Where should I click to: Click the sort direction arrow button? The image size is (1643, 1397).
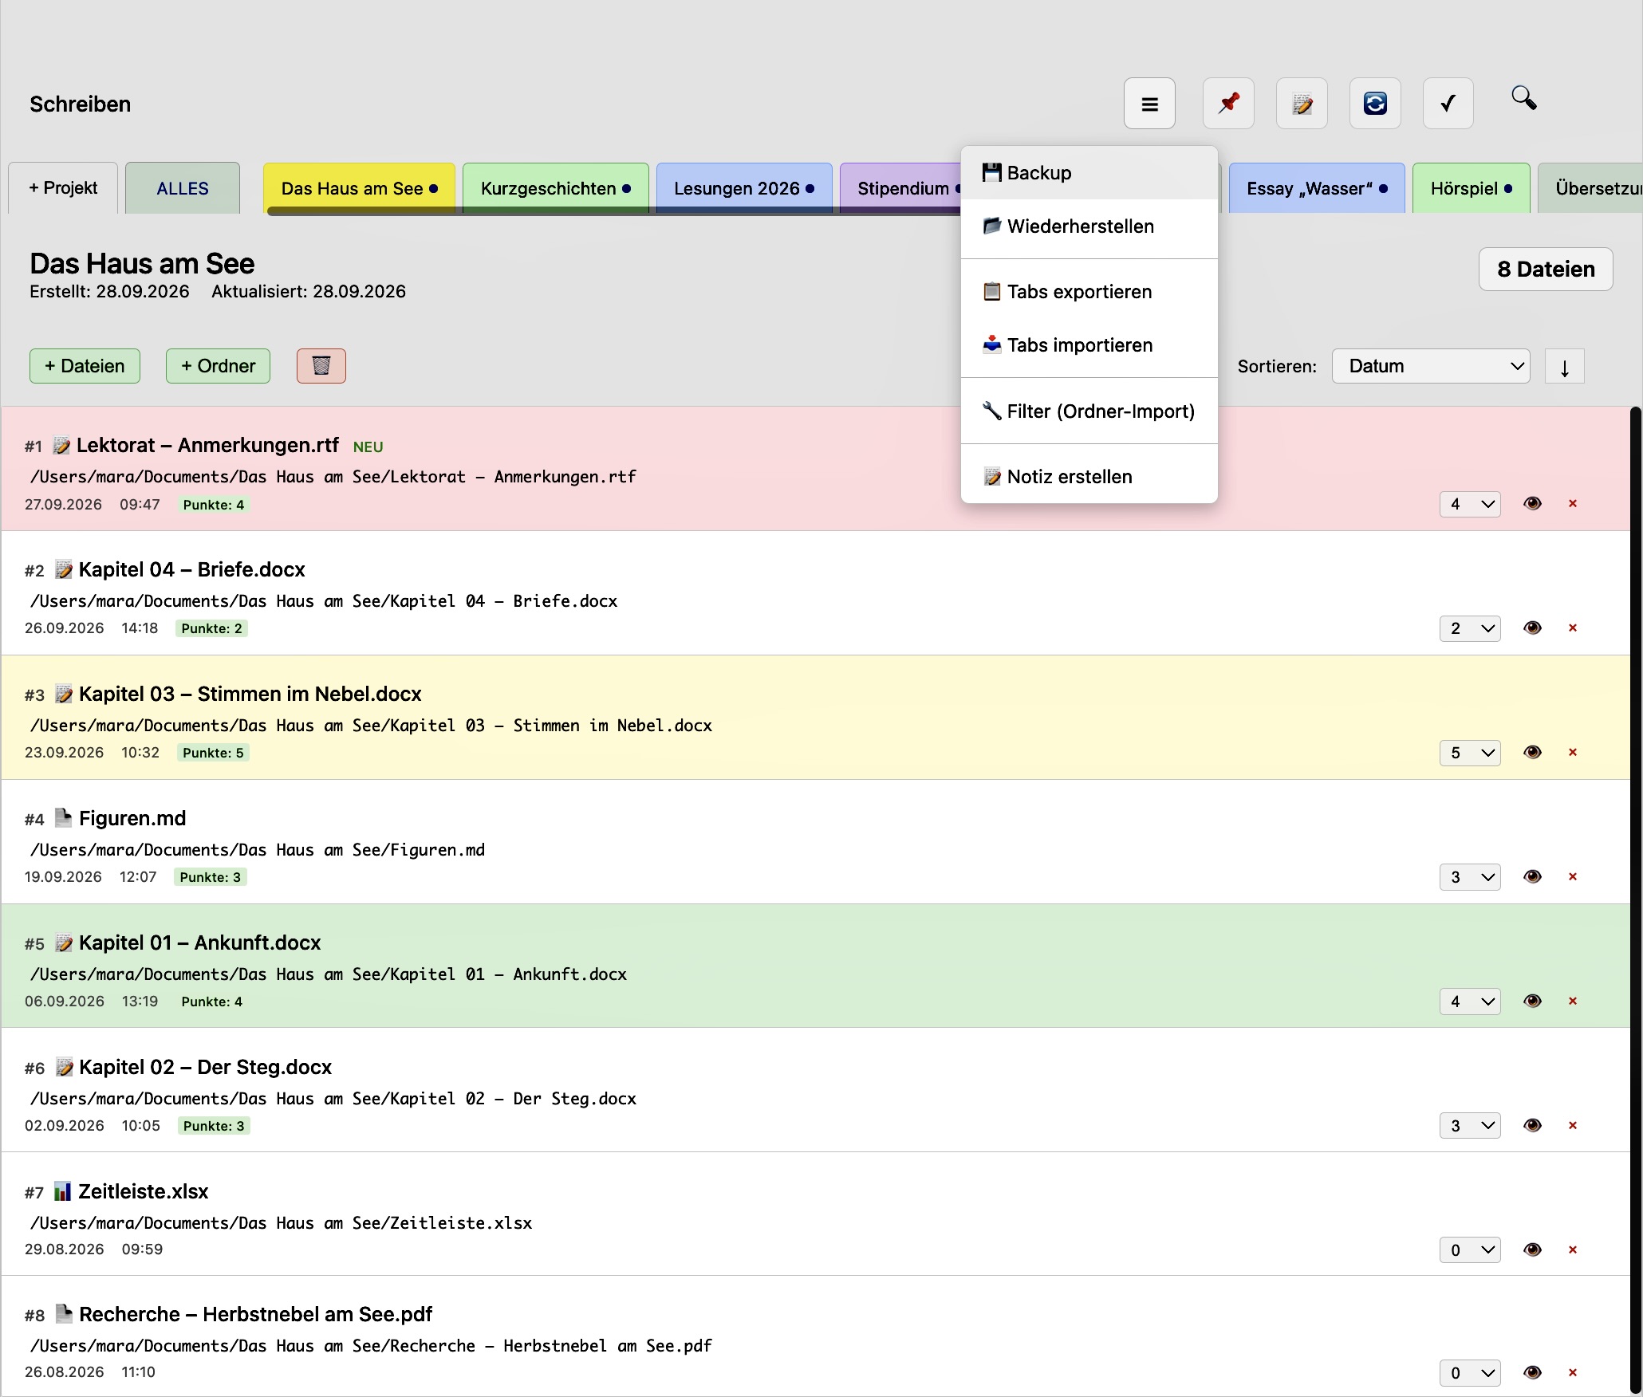pyautogui.click(x=1565, y=366)
